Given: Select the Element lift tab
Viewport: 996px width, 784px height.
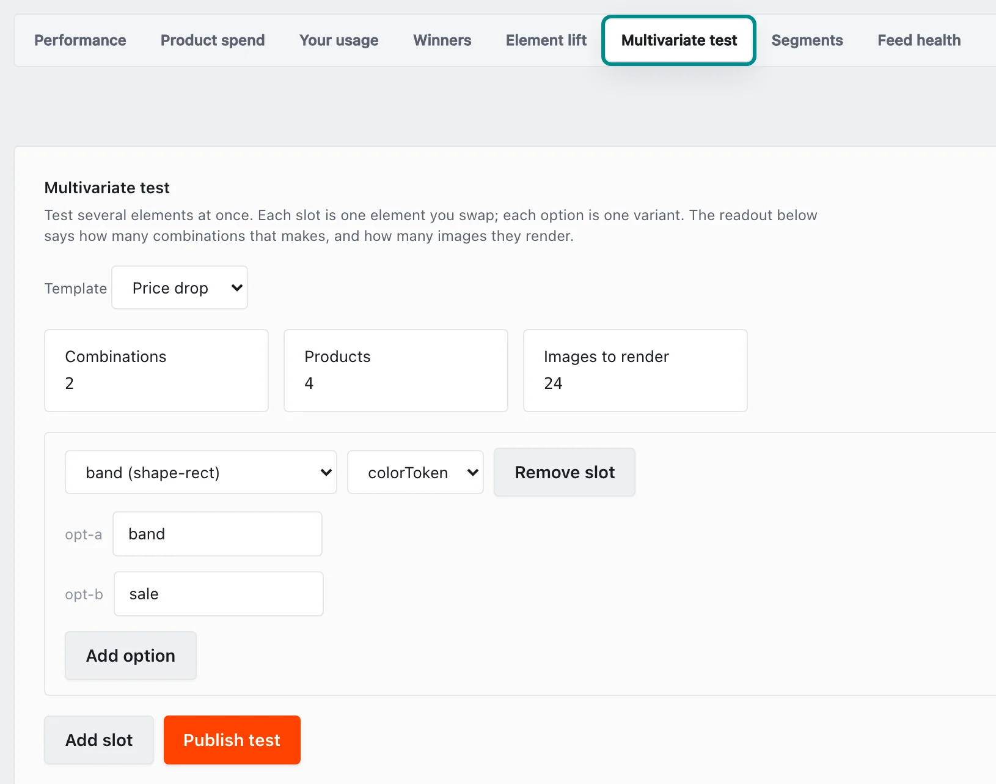Looking at the screenshot, I should pyautogui.click(x=546, y=40).
